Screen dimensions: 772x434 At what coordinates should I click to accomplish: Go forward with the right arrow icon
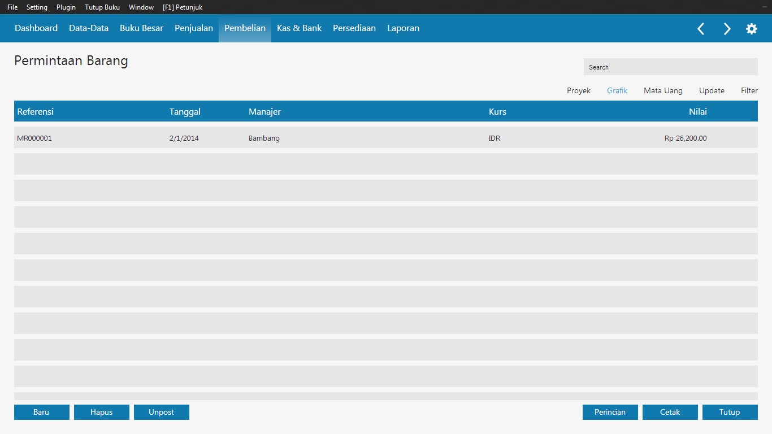click(727, 29)
